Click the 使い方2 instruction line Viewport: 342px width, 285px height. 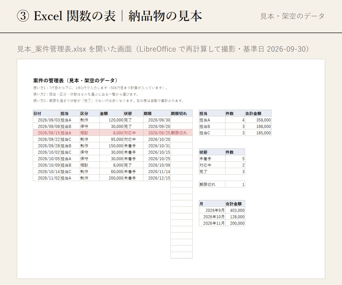[x=86, y=94]
